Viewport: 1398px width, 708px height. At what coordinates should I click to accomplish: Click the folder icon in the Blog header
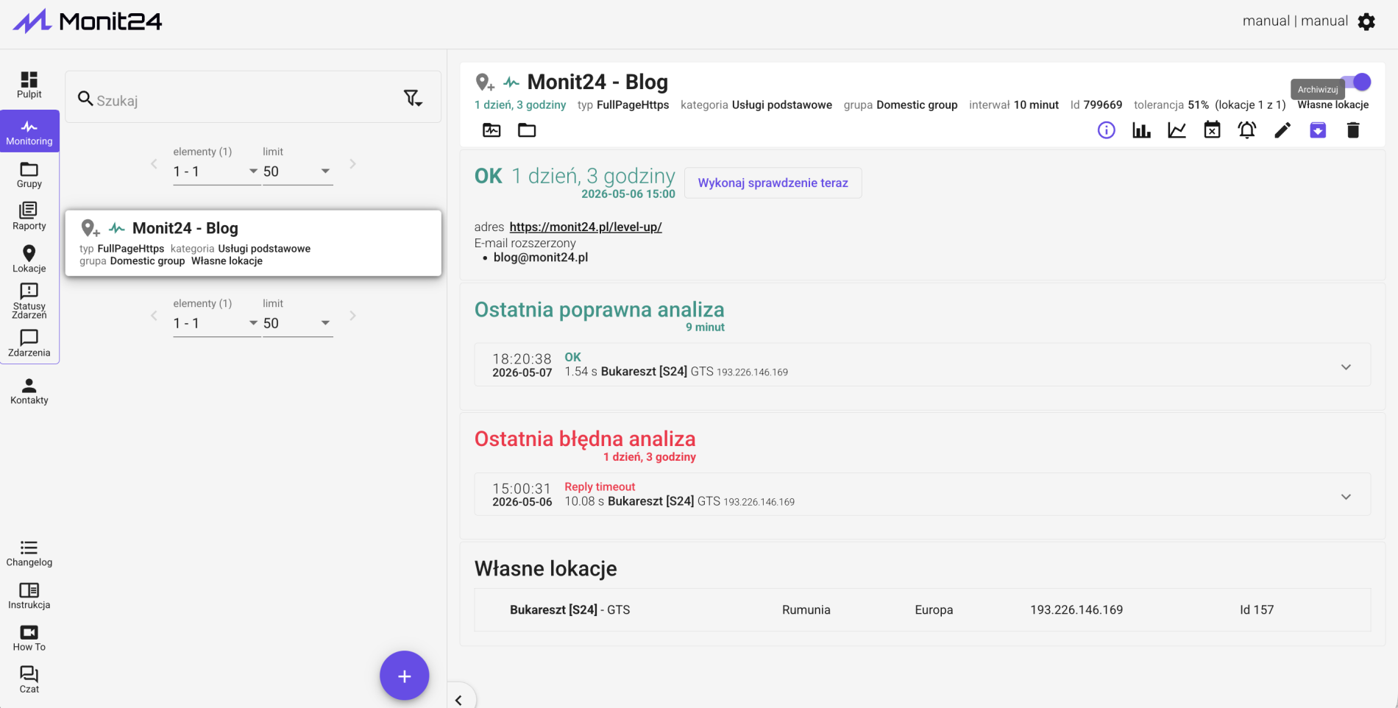point(527,130)
